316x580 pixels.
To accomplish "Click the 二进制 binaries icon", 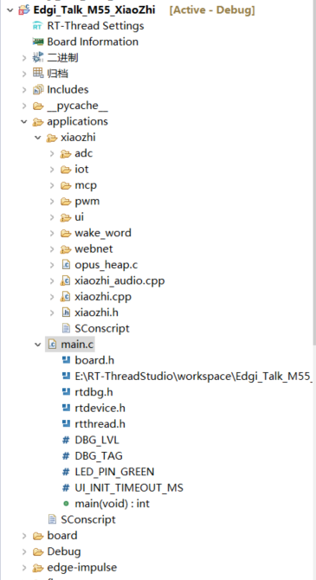I will pyautogui.click(x=38, y=57).
